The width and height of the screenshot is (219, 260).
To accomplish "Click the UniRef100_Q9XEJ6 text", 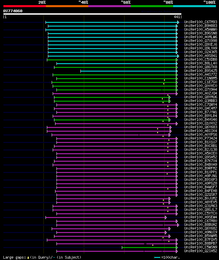I will coord(201,44).
